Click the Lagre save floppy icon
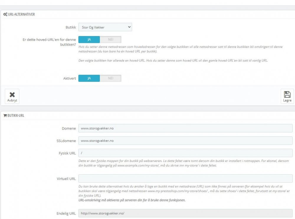Viewport: 295px width, 219px height. coord(287,94)
